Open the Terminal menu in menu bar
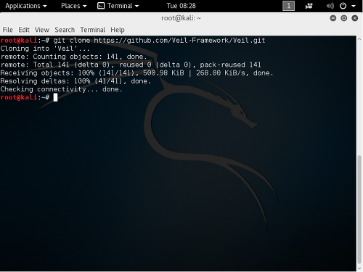The width and height of the screenshot is (363, 272). (93, 30)
